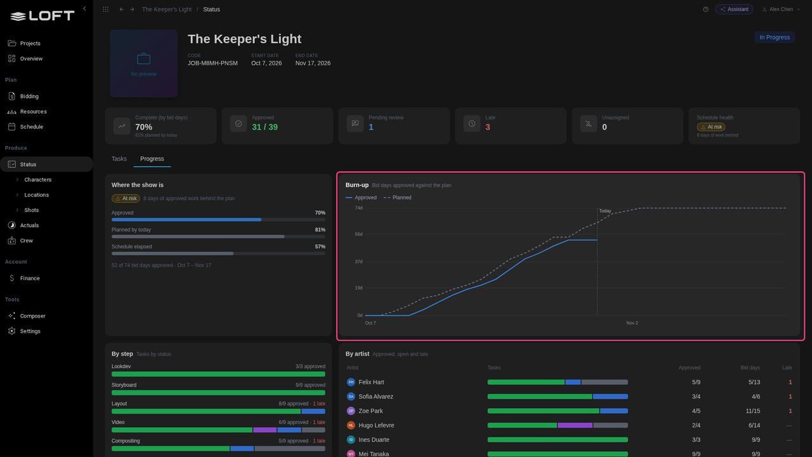Viewport: 812px width, 457px height.
Task: Click the Planned by today progress bar
Action: [x=218, y=236]
